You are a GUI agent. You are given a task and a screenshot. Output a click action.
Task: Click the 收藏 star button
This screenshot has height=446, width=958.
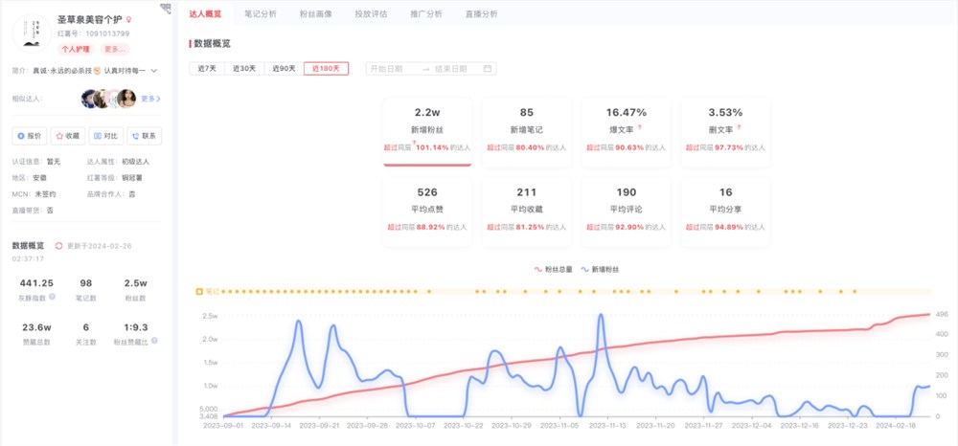(x=68, y=136)
